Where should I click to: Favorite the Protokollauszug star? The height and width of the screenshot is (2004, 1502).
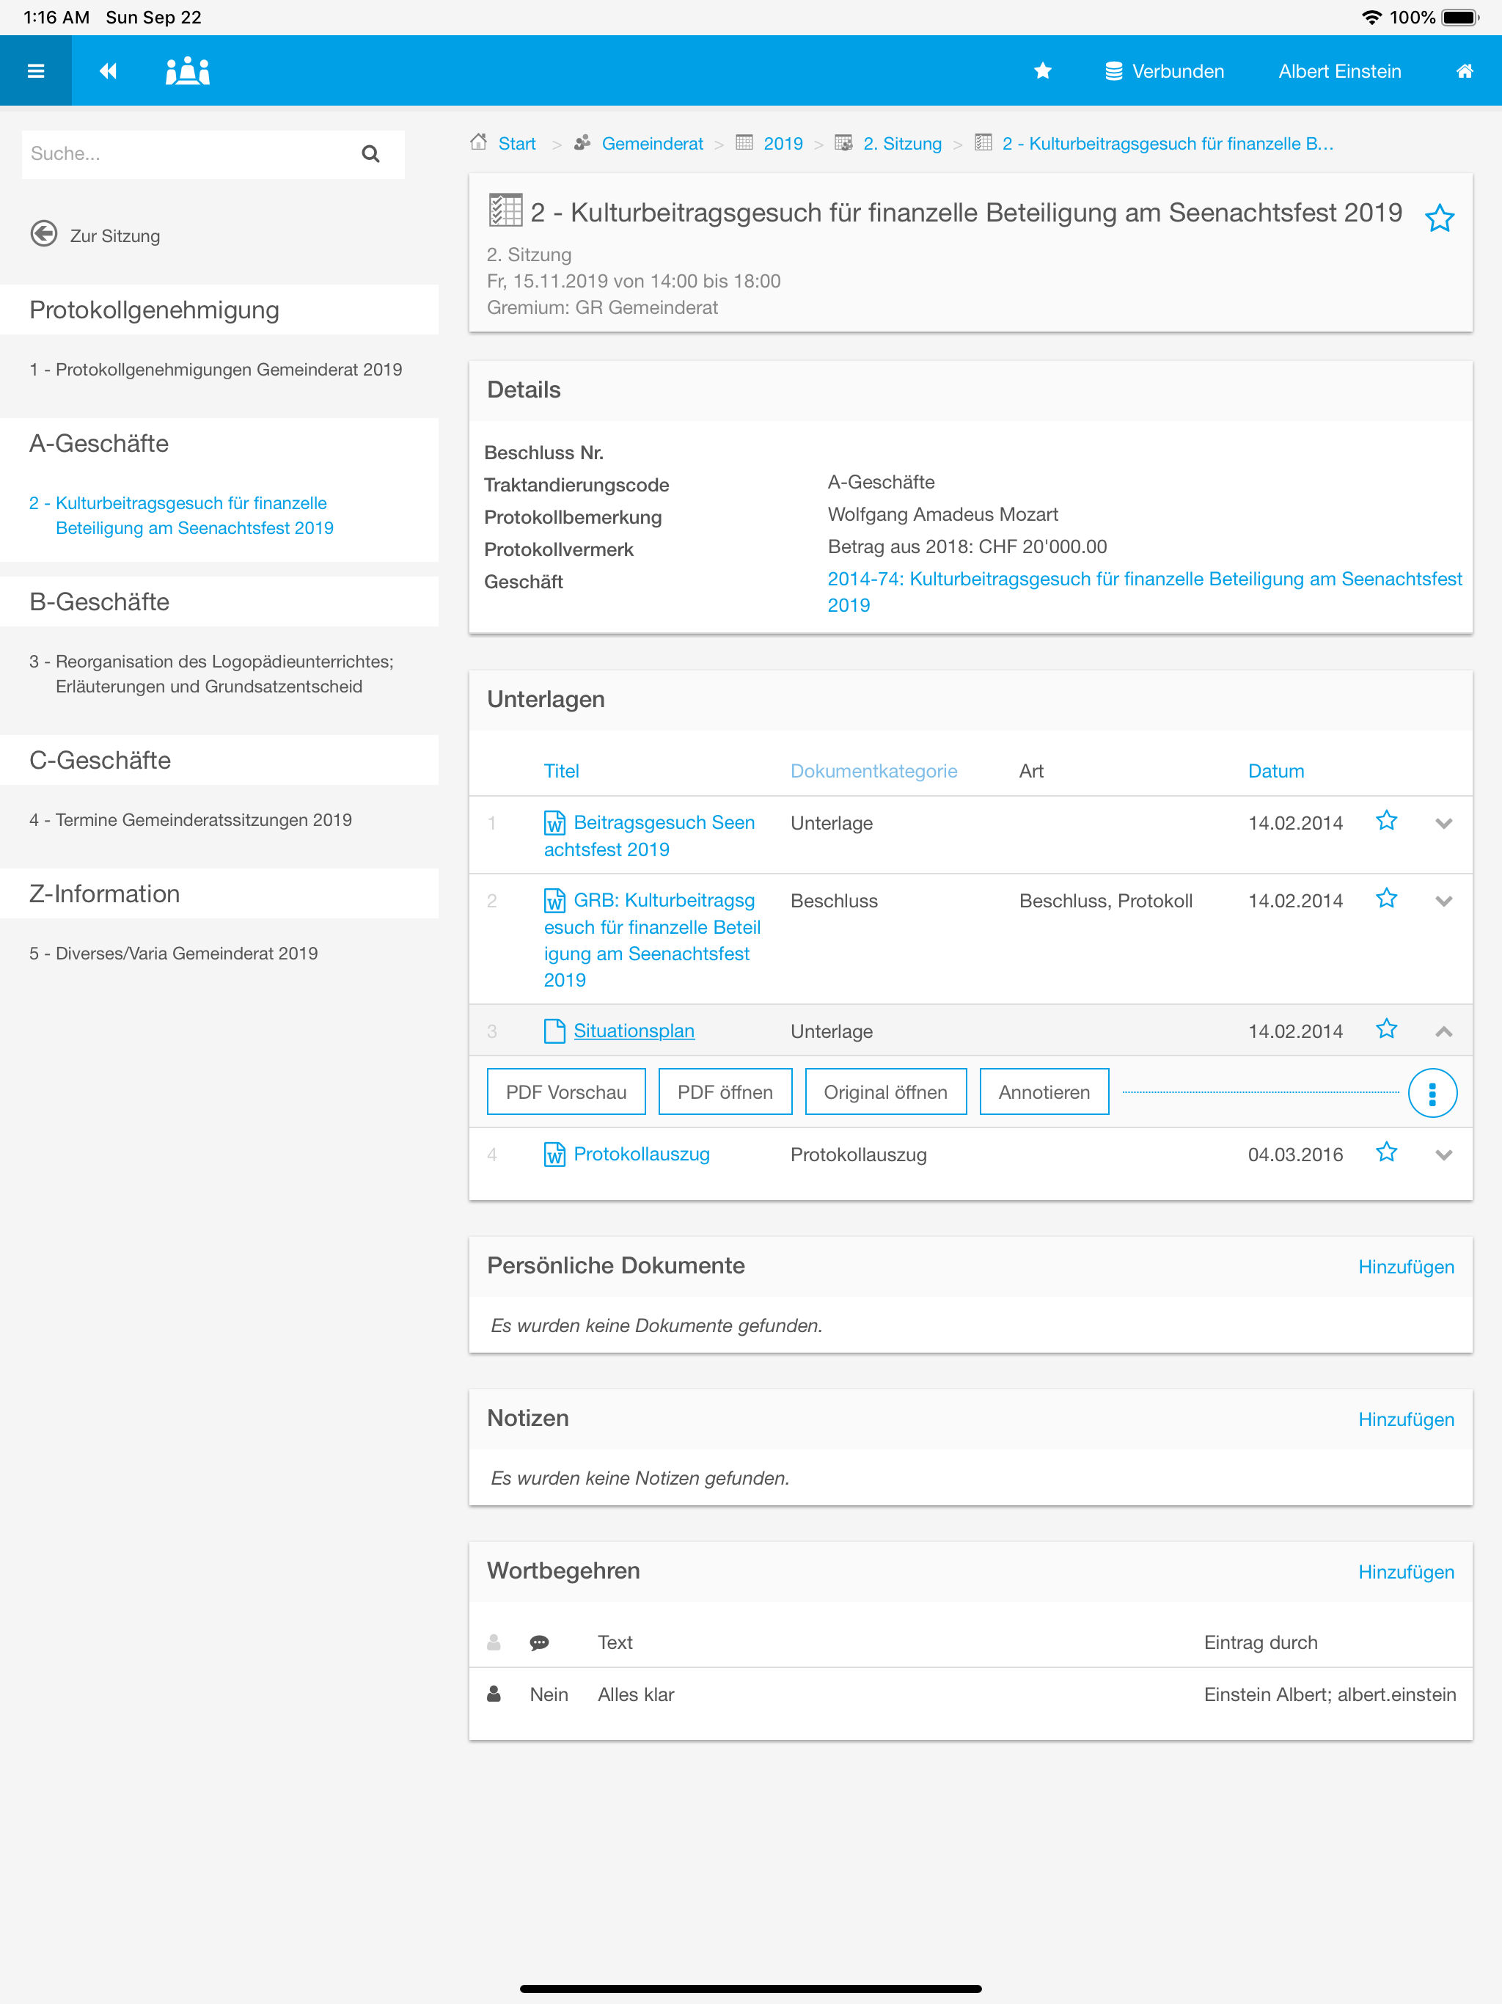(1386, 1152)
